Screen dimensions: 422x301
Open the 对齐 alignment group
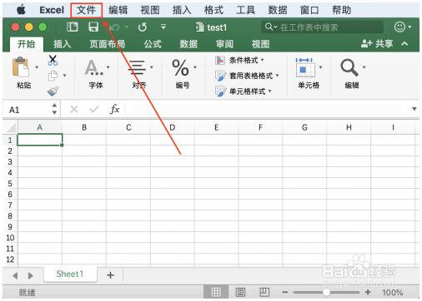(140, 73)
